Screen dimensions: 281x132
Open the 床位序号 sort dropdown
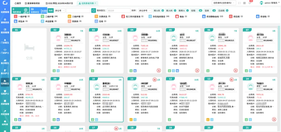pyautogui.click(x=145, y=11)
